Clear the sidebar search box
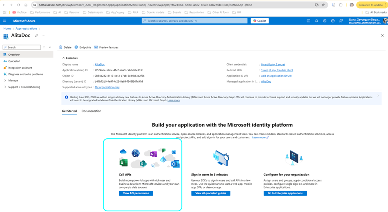The width and height of the screenshot is (388, 212). click(44, 47)
